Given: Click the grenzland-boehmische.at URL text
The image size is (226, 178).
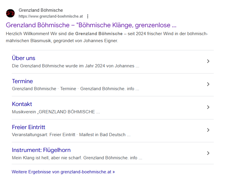Looking at the screenshot, I should [51, 16].
